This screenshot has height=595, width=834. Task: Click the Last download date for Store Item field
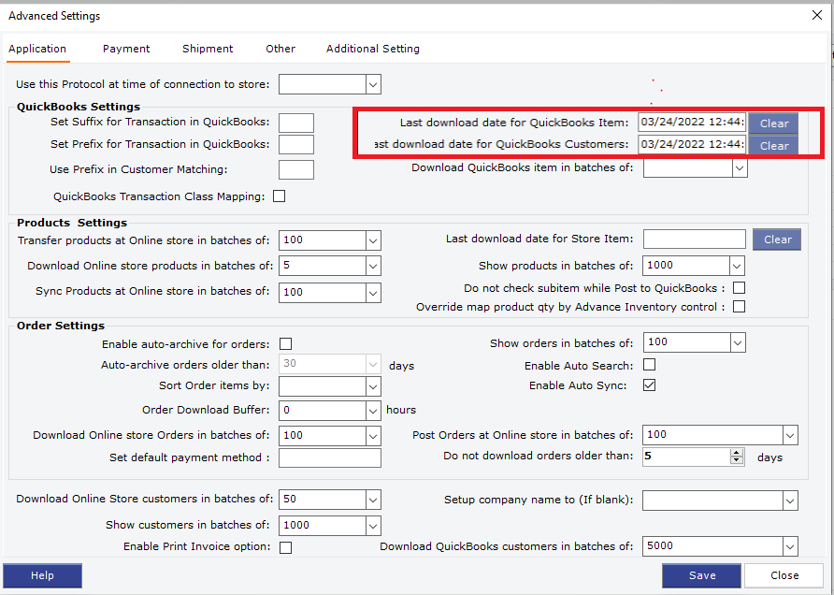coord(694,239)
